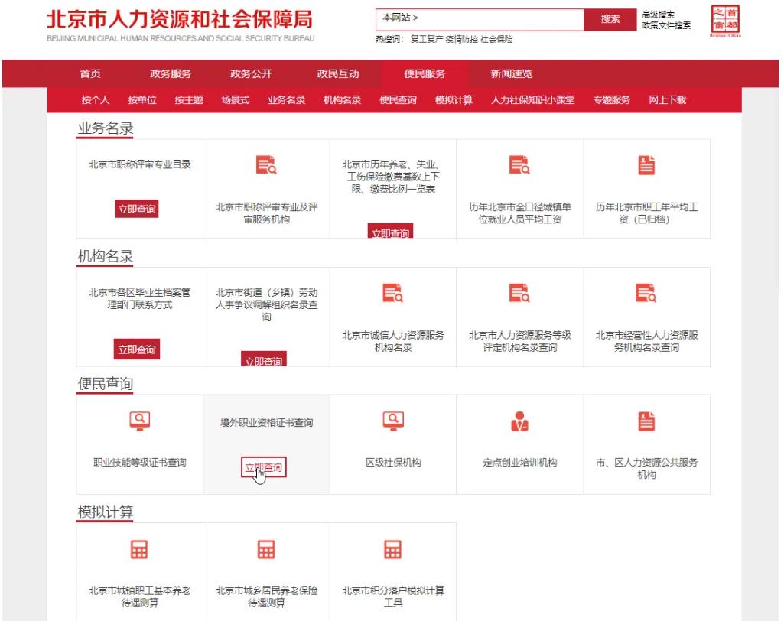
Task: Click 立即查询 under 境外职业资格证书查询
Action: [264, 467]
